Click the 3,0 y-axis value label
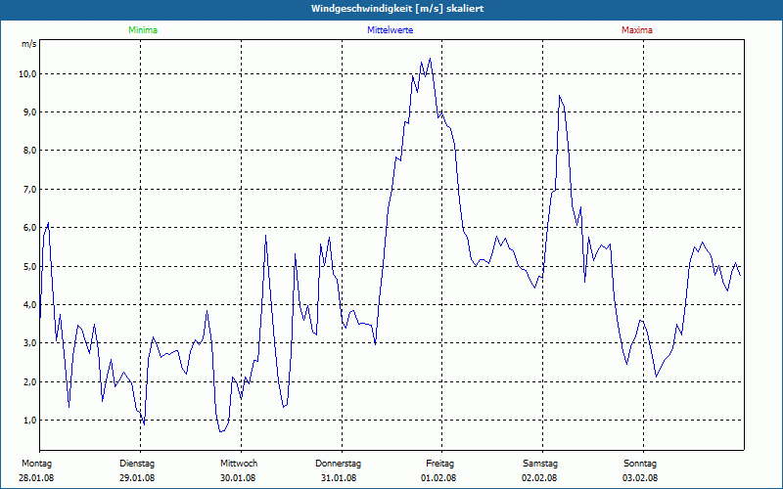Screen dimensions: 783x489 coord(30,343)
